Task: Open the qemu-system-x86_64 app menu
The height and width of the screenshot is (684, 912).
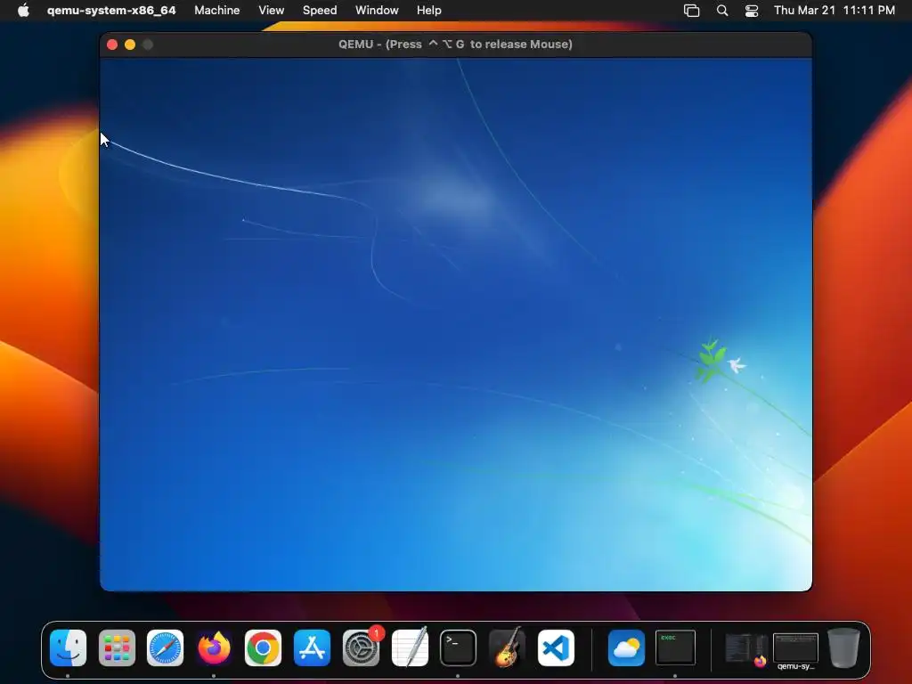Action: tap(111, 10)
